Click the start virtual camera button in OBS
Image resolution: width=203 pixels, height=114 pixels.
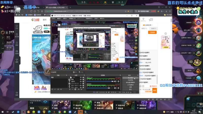coord(130,83)
